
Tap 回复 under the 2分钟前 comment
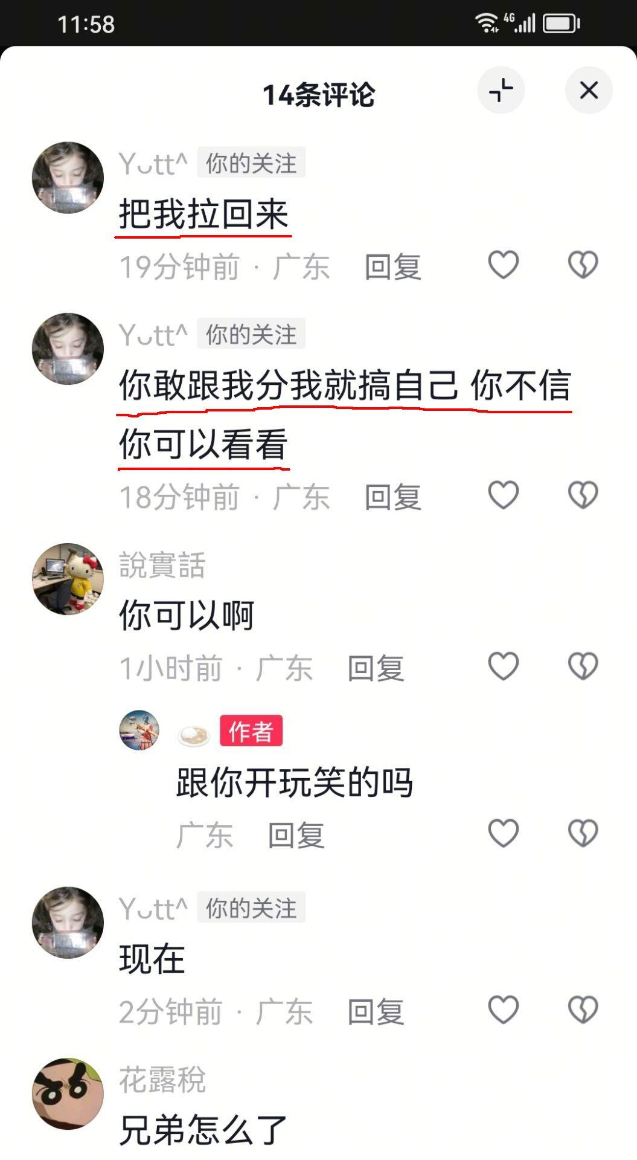376,1011
